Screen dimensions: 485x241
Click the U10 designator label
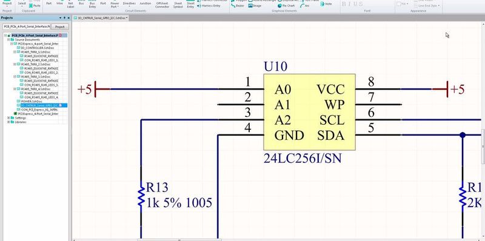[275, 67]
